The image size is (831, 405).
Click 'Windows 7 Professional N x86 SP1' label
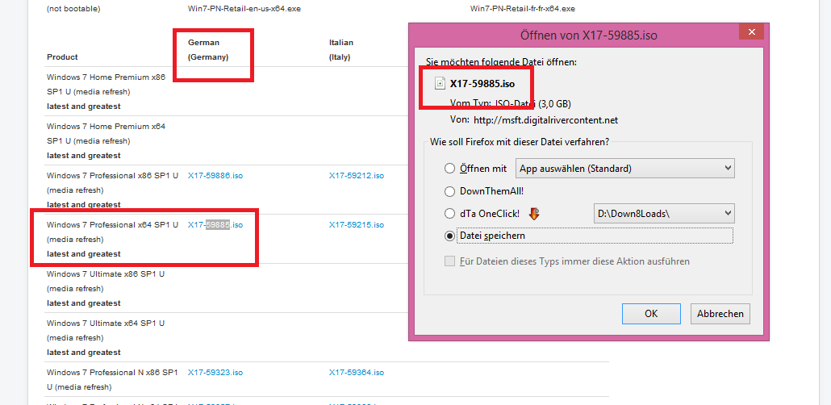click(112, 373)
